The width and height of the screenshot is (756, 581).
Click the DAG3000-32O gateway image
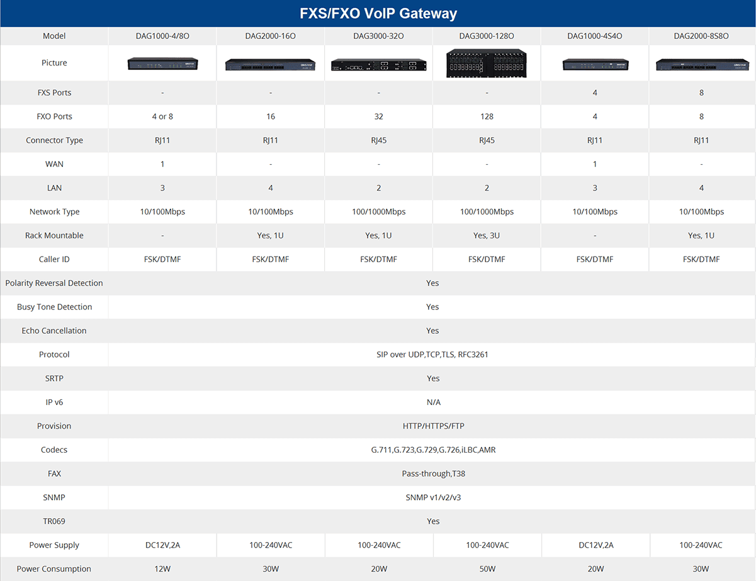point(378,64)
